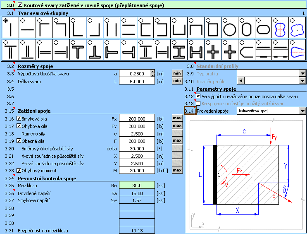Toggle 'Ve výpočtu uvažována pouze nosná délka svaru'
Viewport: 307px width, 234px height.
point(198,96)
